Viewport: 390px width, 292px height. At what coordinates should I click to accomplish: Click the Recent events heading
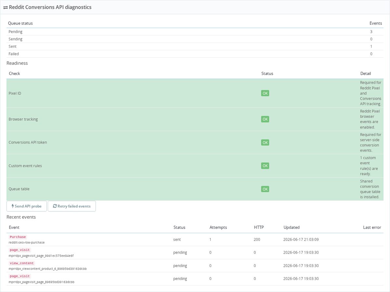(21, 217)
